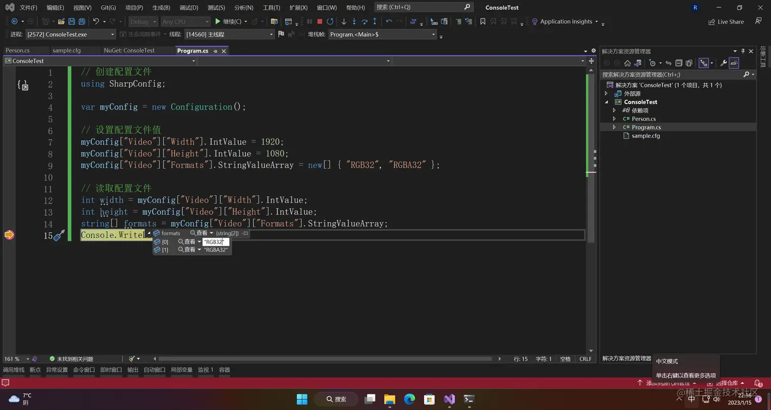Click the File Explorer icon in the taskbar
Viewport: 771px width, 410px height.
(390, 399)
